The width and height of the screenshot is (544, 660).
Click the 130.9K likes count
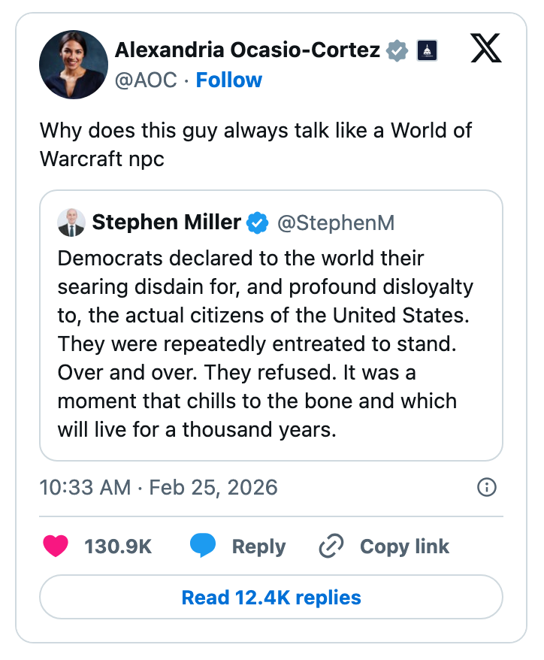(x=118, y=546)
